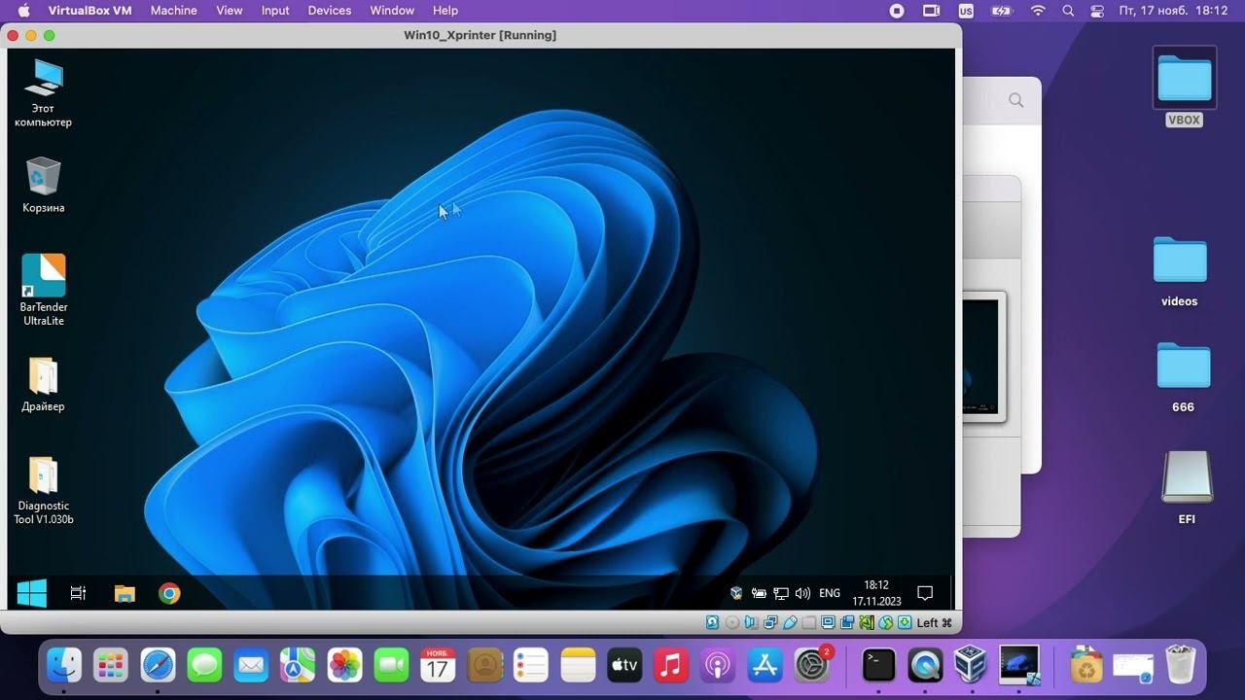Open the battery status in macOS menu bar
Viewport: 1245px width, 700px height.
point(1001,11)
